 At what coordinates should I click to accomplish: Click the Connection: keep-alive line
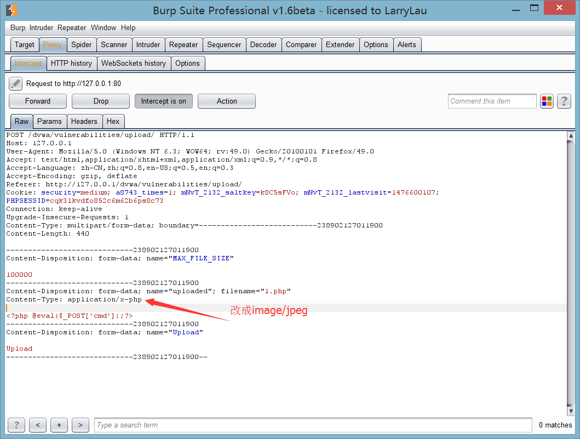coord(54,209)
